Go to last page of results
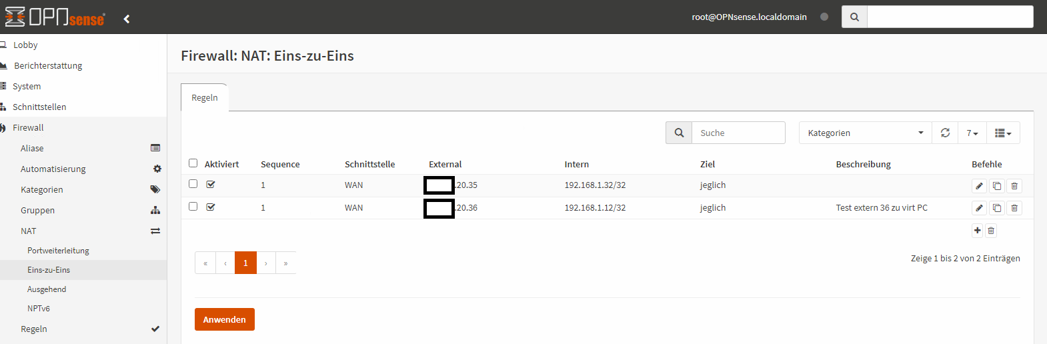 (x=285, y=263)
